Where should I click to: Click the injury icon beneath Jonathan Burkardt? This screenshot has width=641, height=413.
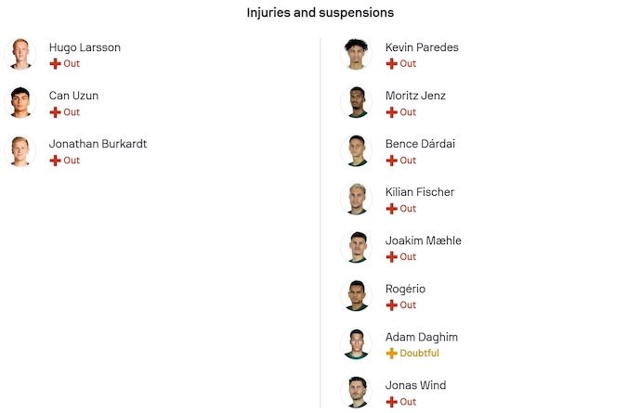[55, 161]
